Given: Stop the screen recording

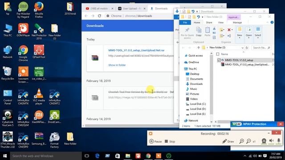Looking at the screenshot, I should click(x=170, y=141).
